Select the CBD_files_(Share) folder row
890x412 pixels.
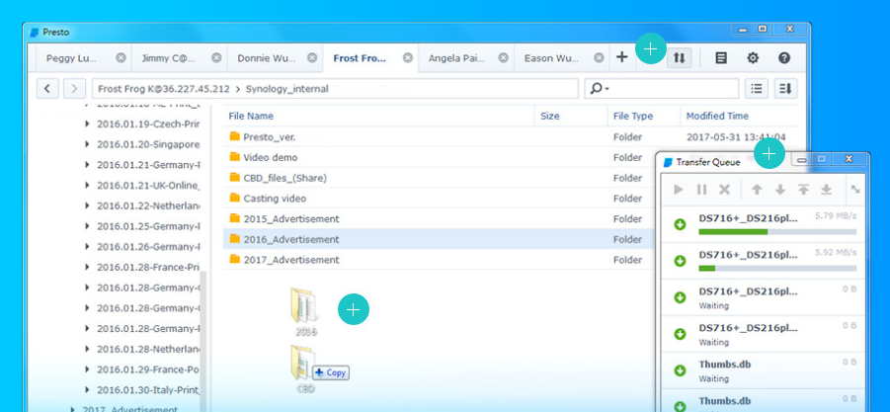pos(440,178)
